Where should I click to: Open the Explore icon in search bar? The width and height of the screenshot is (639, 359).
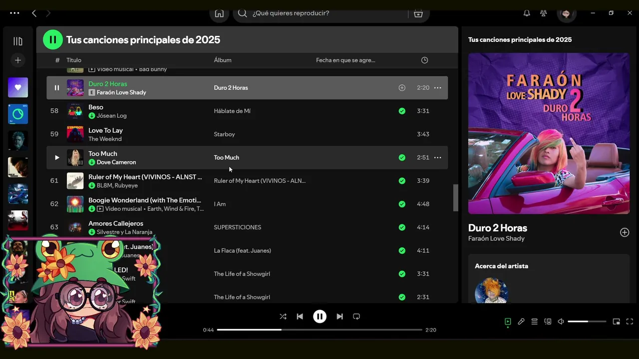[418, 13]
